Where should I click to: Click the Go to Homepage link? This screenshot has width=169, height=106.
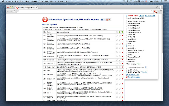(x=134, y=77)
